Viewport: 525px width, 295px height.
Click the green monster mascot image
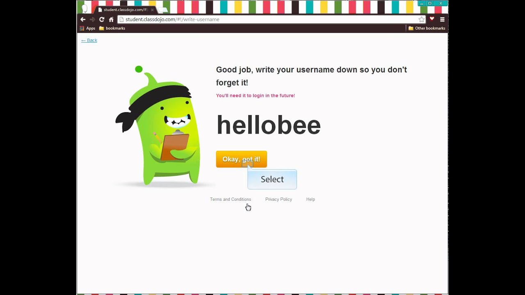click(158, 126)
